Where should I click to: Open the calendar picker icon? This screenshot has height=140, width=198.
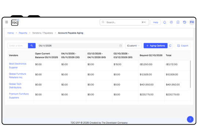tap(121, 46)
